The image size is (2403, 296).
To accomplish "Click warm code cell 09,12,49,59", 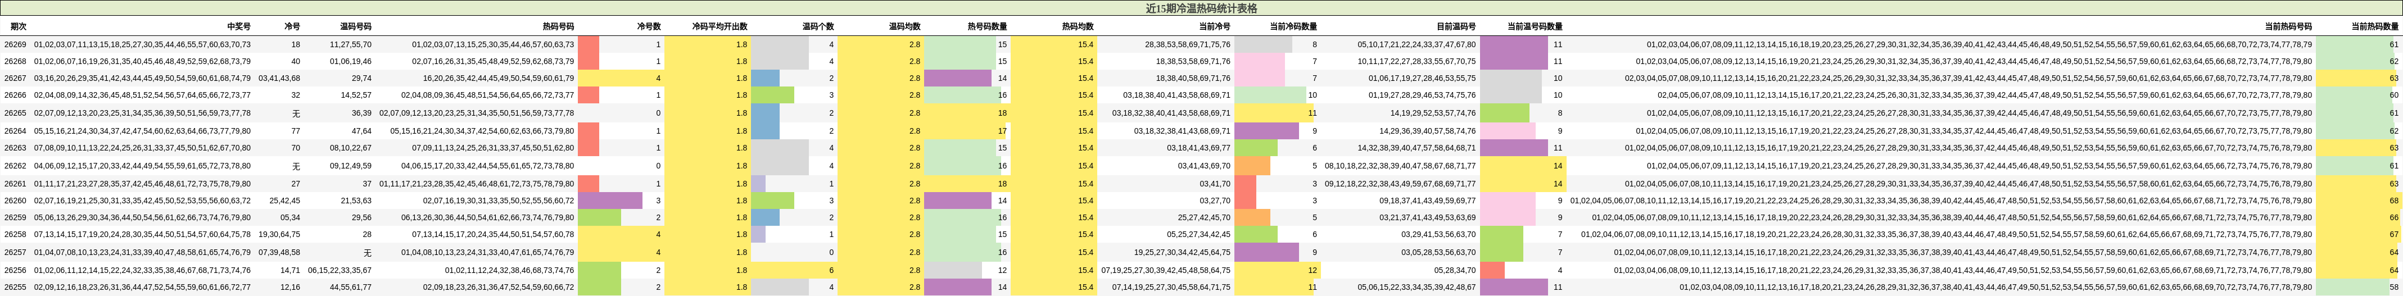I will (351, 166).
